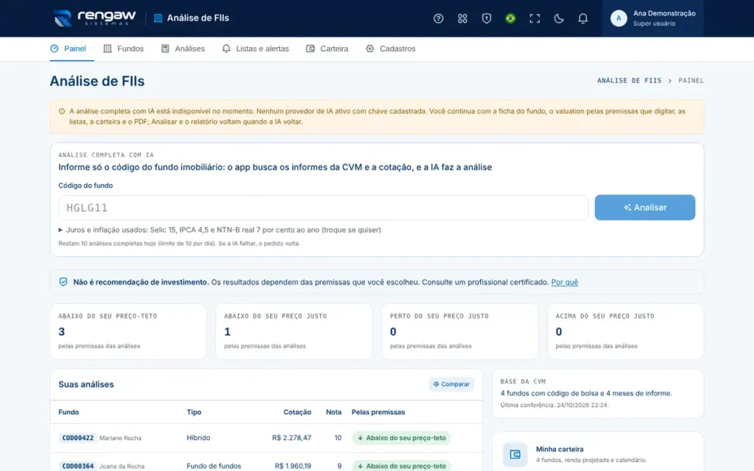
Task: Open the Minha carteira link
Action: (x=560, y=450)
